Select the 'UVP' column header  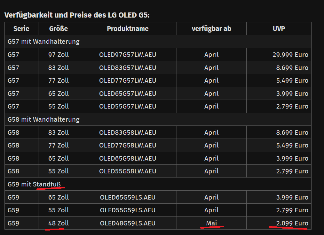pos(278,28)
